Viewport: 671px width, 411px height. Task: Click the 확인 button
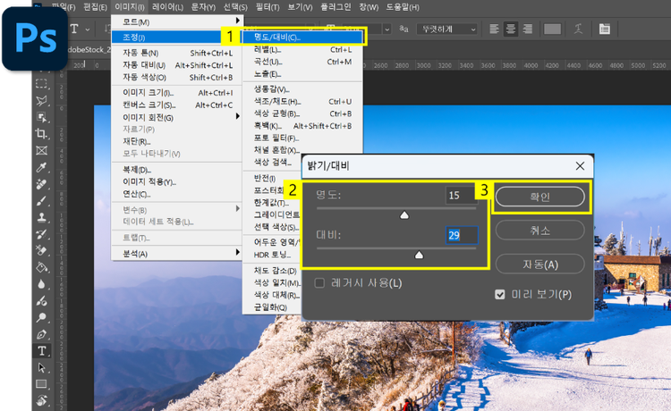pos(540,197)
